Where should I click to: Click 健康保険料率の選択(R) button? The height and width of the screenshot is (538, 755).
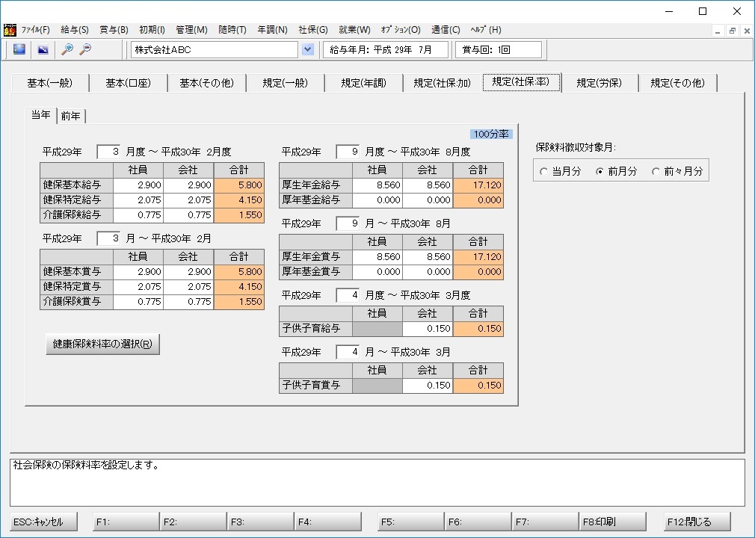pos(102,344)
